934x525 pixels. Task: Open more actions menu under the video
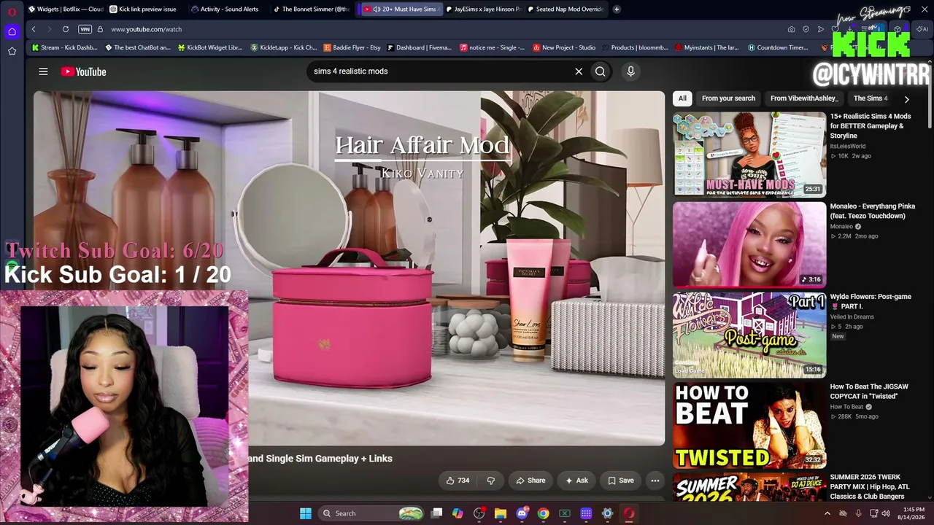655,481
